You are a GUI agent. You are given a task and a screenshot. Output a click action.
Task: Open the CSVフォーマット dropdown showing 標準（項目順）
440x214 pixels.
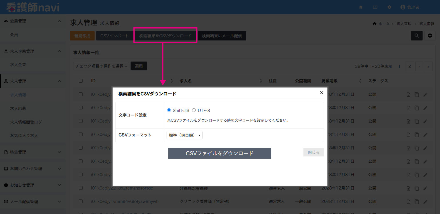coord(184,135)
